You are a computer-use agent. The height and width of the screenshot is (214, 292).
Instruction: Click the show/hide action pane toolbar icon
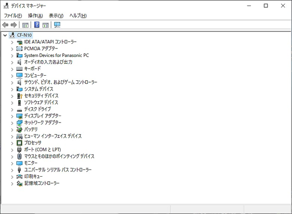46,25
